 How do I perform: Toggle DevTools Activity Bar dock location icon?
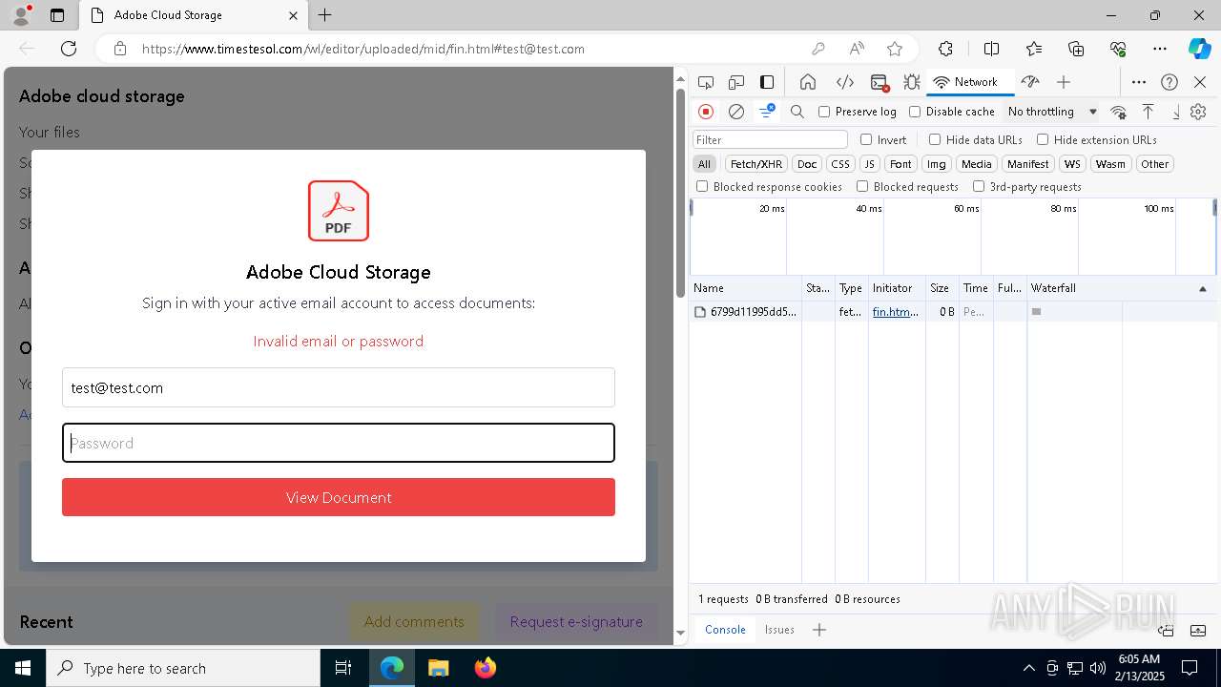coord(767,82)
